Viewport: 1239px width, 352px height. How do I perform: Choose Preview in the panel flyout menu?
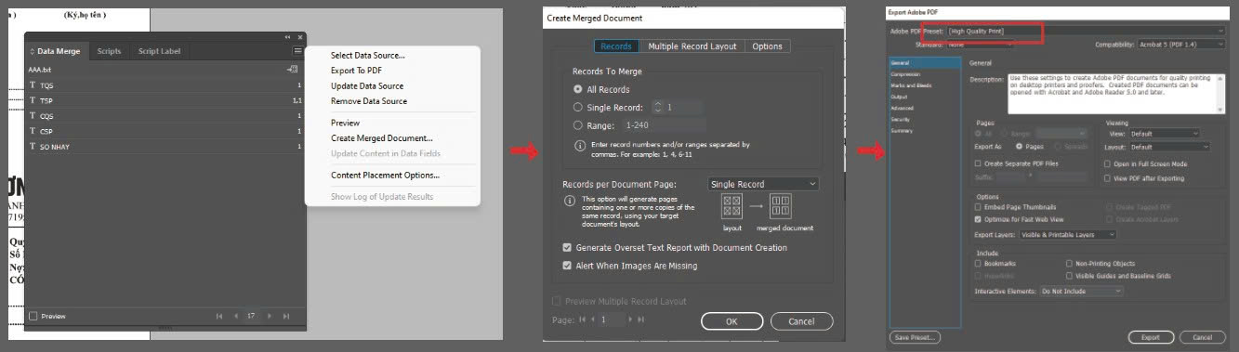pyautogui.click(x=345, y=123)
